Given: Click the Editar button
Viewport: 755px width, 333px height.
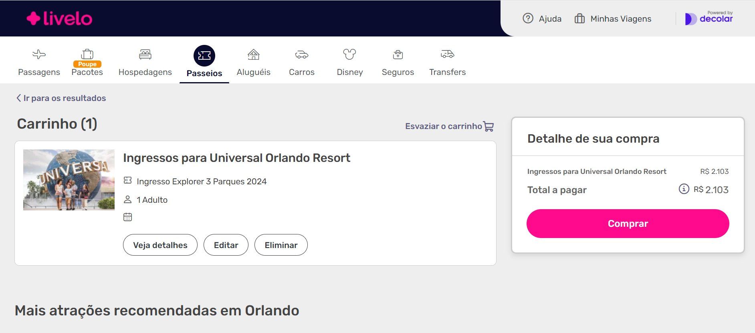Looking at the screenshot, I should coord(226,245).
